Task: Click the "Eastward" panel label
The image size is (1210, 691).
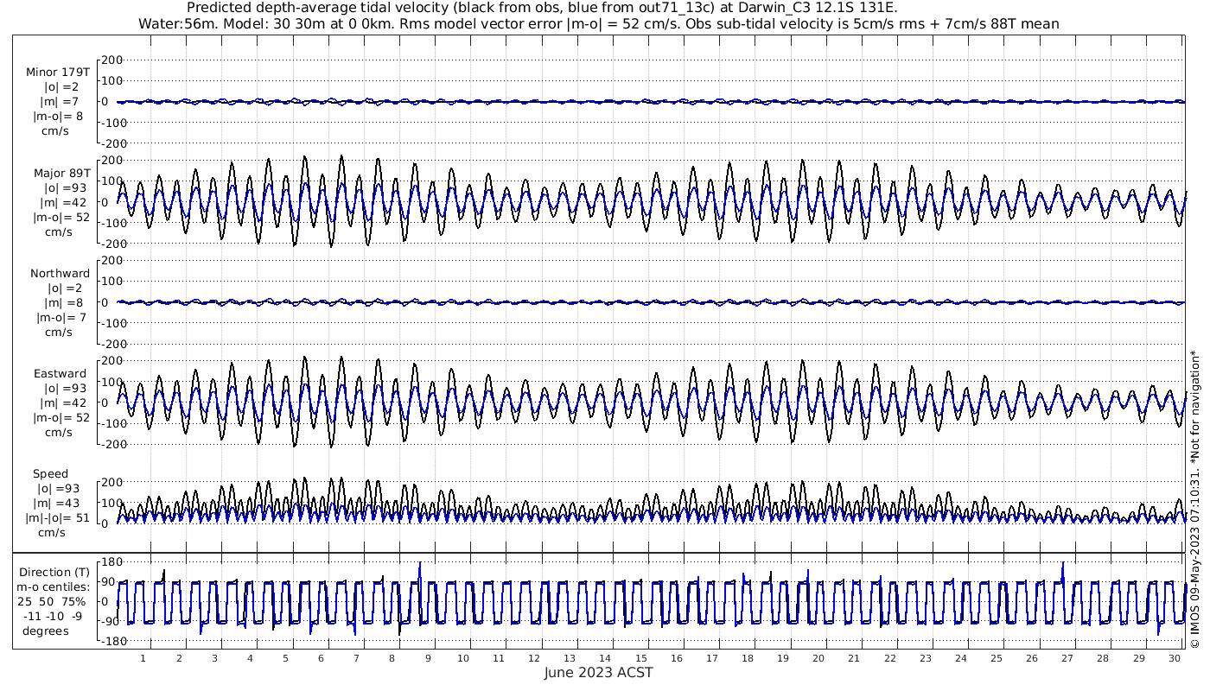Action: pyautogui.click(x=60, y=373)
